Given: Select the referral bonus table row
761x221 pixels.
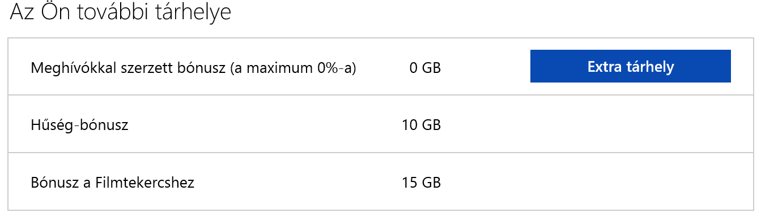Looking at the screenshot, I should (380, 67).
